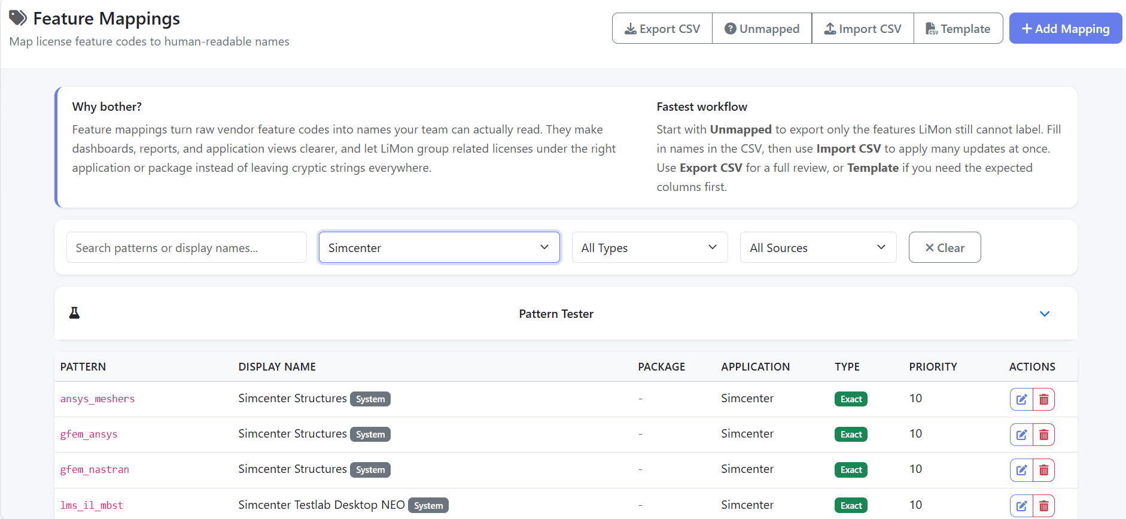The height and width of the screenshot is (519, 1126).
Task: Delete the ansys_meshers mapping
Action: tap(1043, 399)
